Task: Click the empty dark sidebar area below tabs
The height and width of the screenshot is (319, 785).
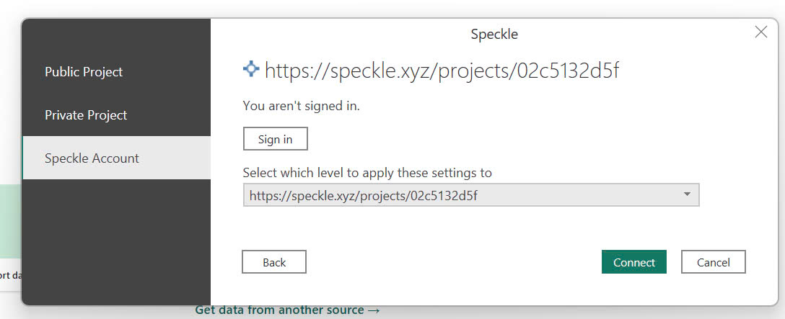Action: pos(115,238)
